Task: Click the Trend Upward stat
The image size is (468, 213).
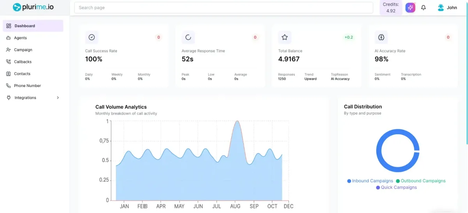Action: tap(310, 76)
